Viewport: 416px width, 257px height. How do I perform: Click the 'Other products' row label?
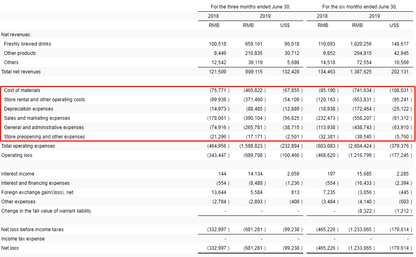point(20,53)
